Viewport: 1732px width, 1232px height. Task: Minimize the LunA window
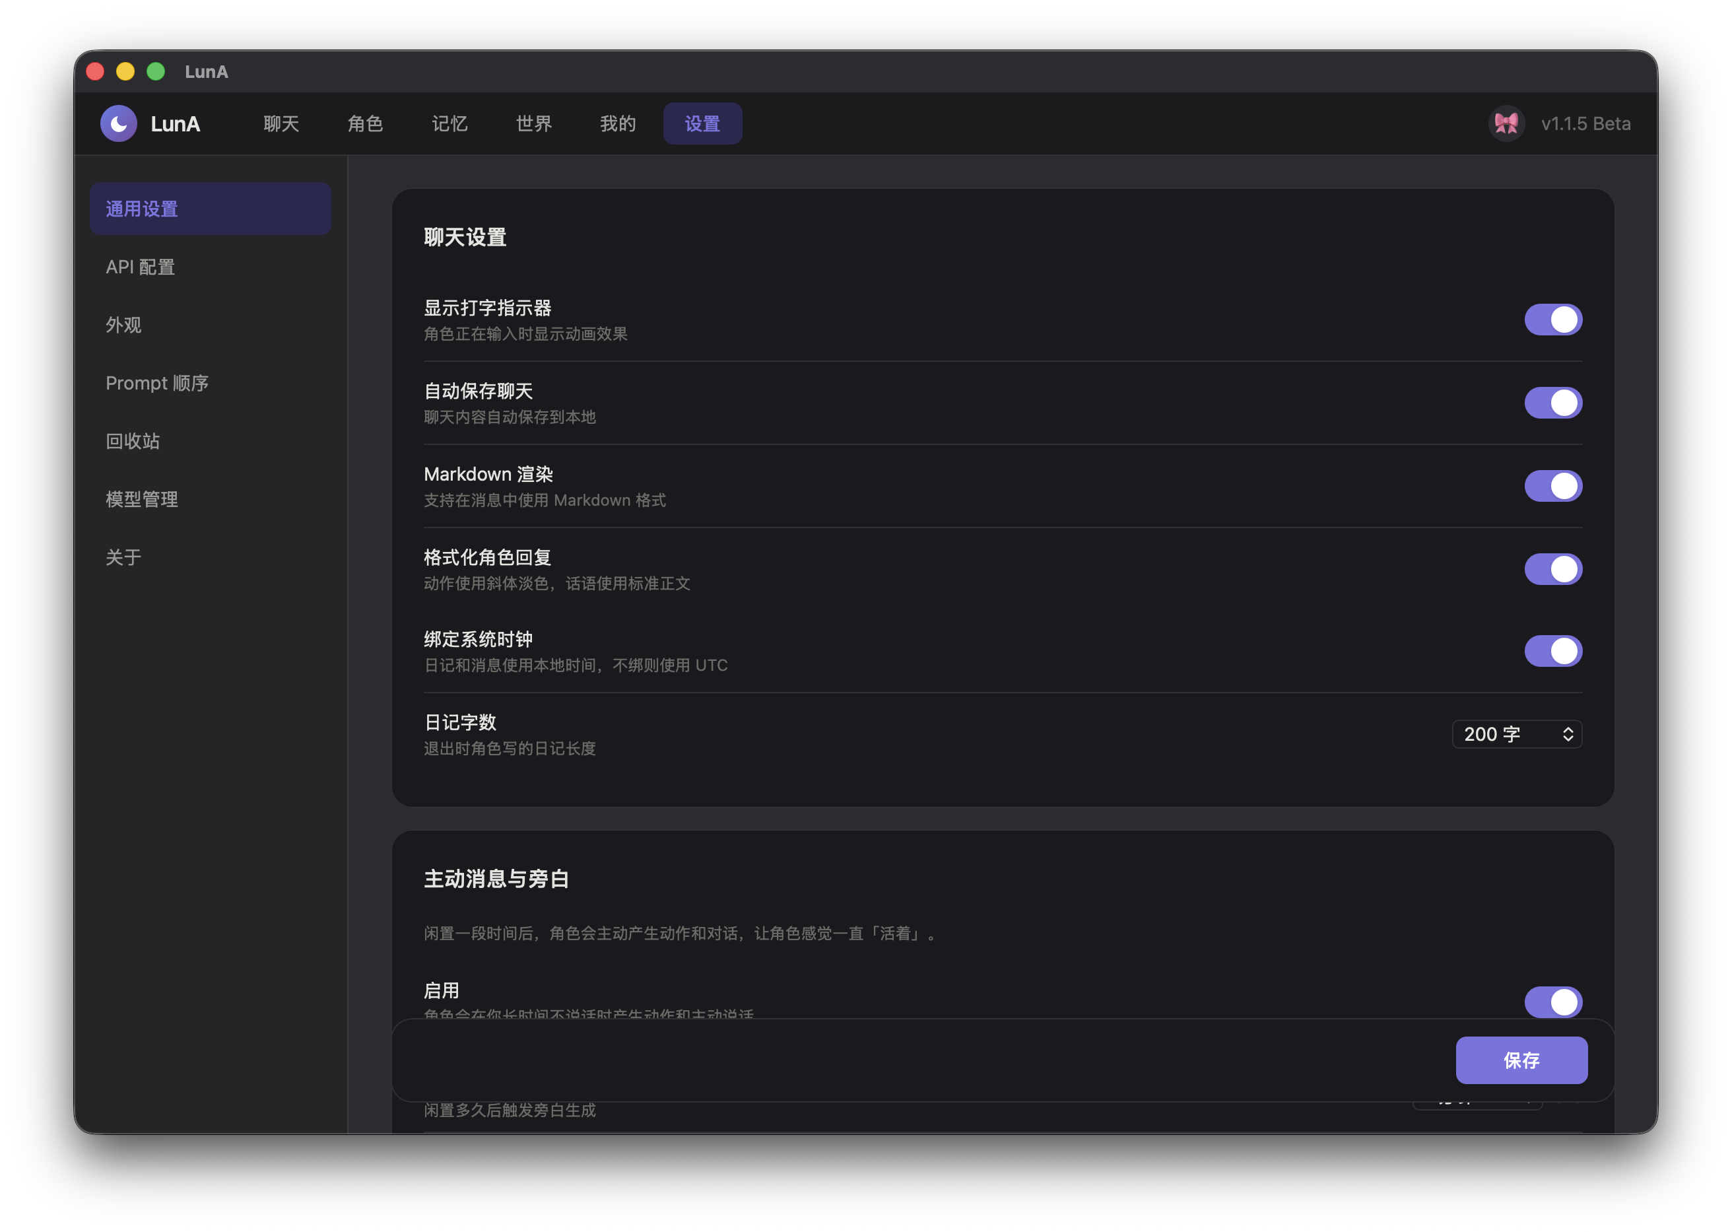click(125, 71)
